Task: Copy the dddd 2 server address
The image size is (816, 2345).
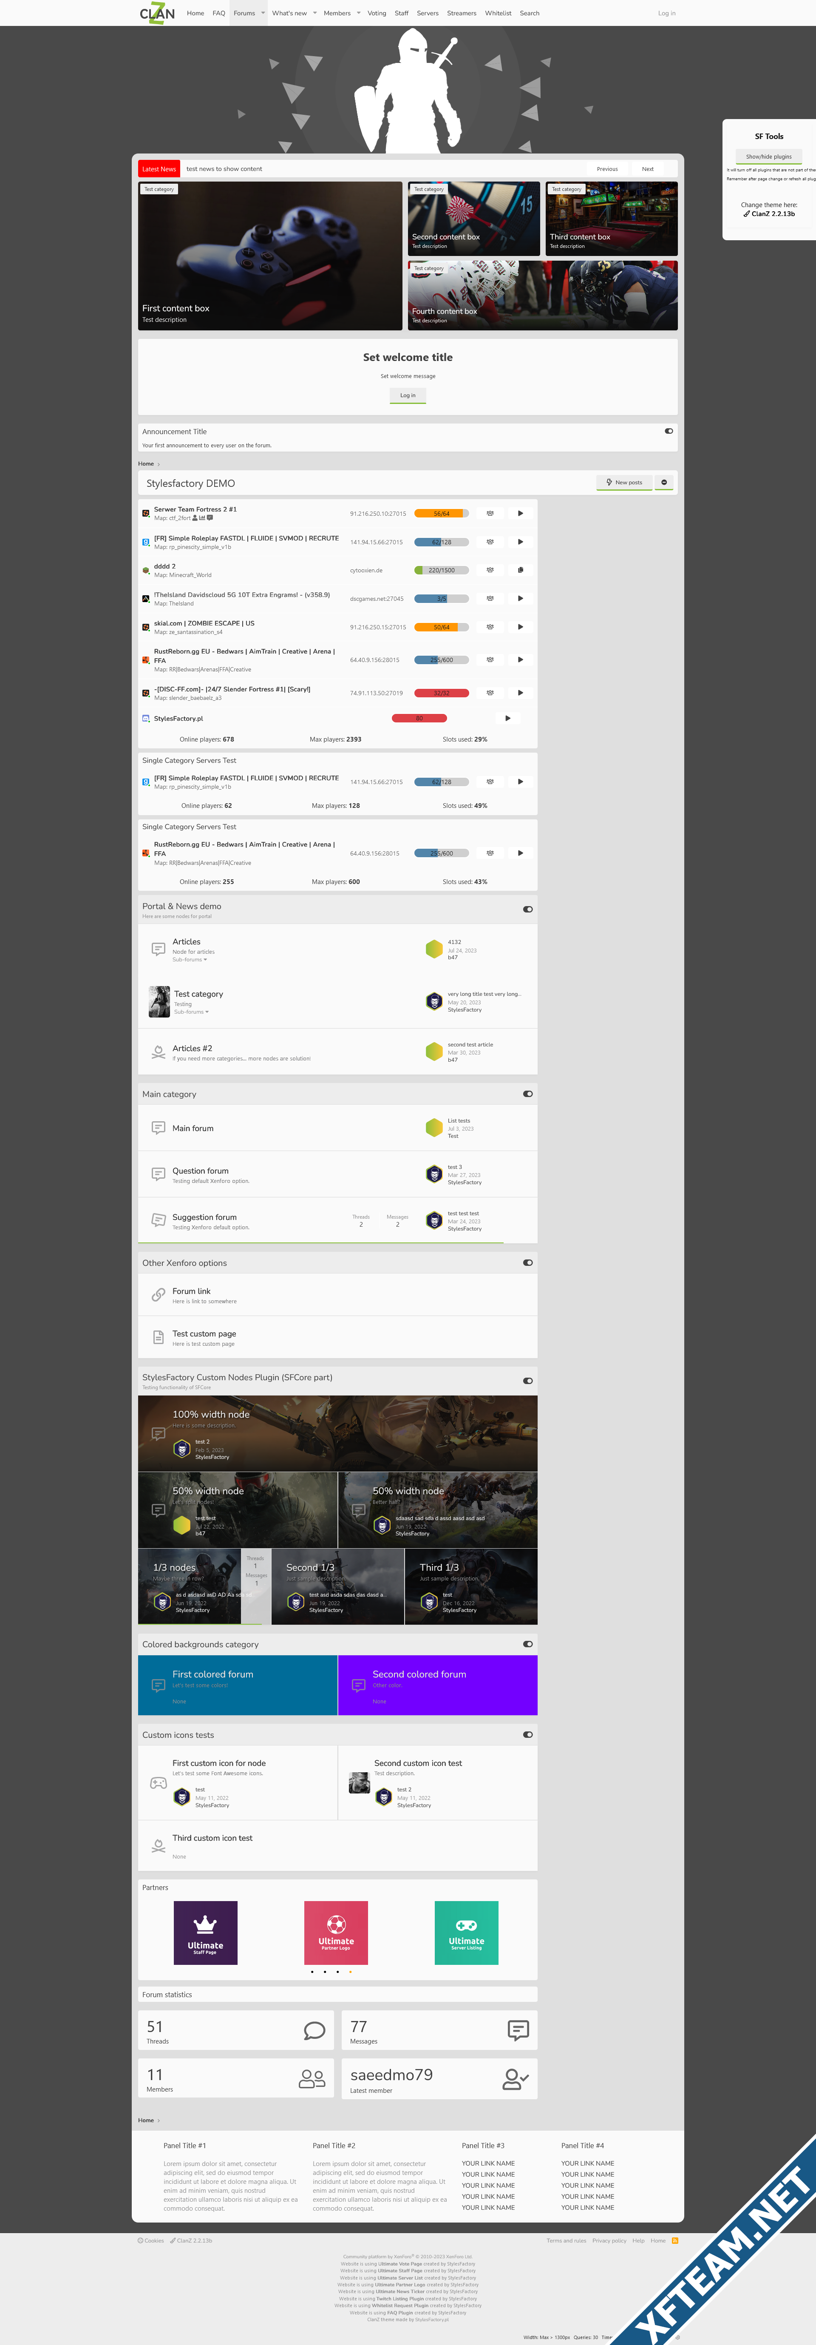Action: tap(520, 570)
